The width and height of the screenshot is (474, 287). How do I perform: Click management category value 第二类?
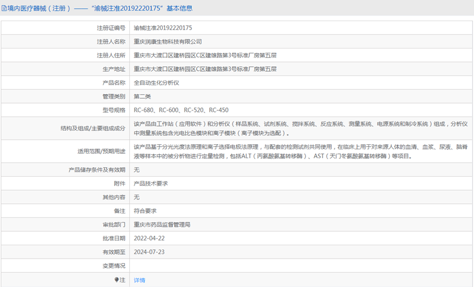[142, 96]
